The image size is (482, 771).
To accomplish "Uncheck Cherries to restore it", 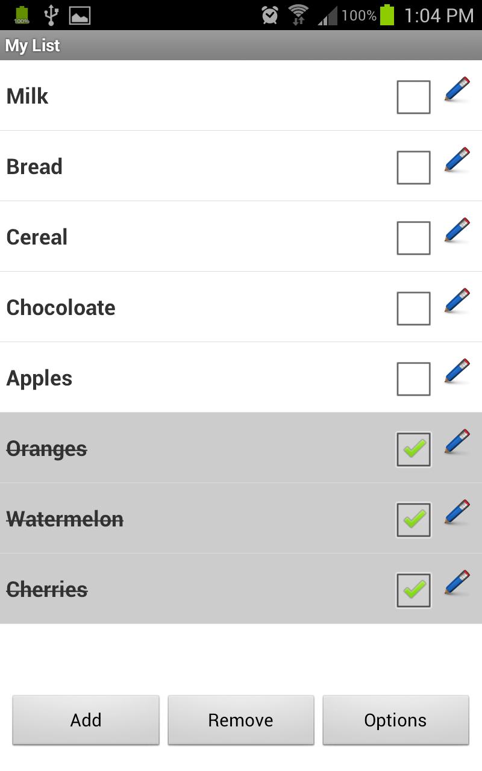I will click(x=413, y=590).
